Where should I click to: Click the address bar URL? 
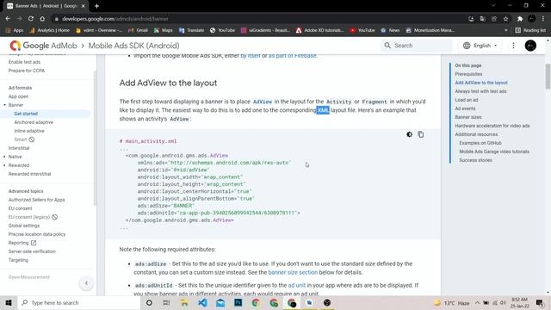(115, 19)
